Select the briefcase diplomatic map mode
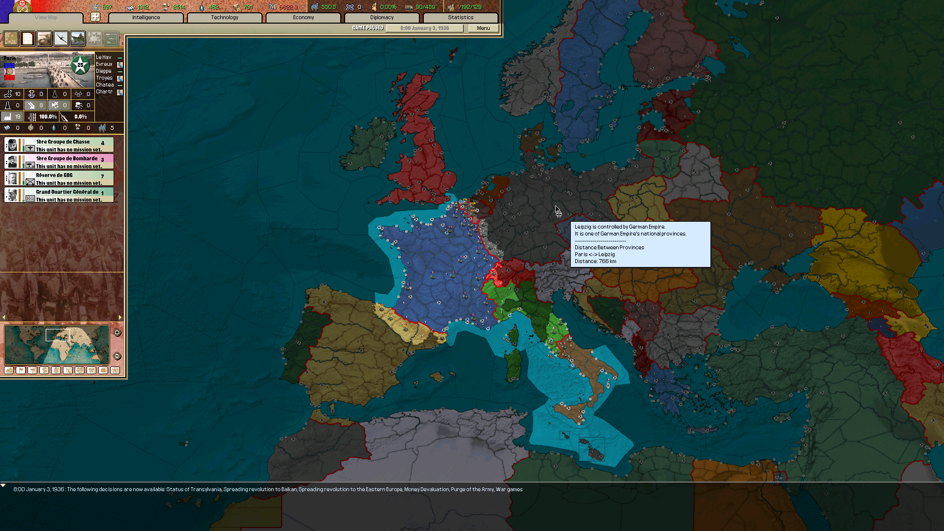This screenshot has height=531, width=944. pyautogui.click(x=103, y=370)
